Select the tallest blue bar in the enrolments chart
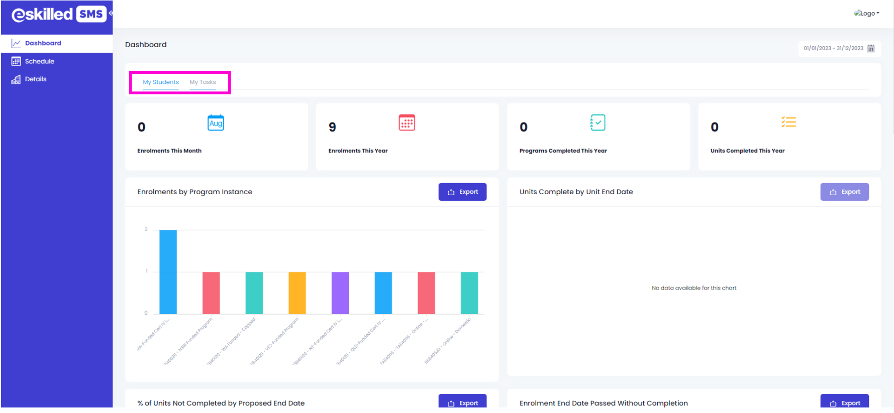This screenshot has width=894, height=413. pos(168,272)
